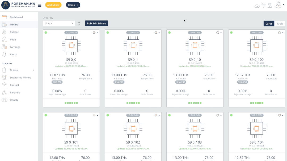Click the SHA-256 badge on S9 0_100
The width and height of the screenshot is (287, 161).
click(242, 82)
